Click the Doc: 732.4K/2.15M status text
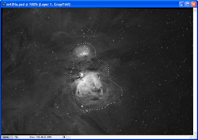Image resolution: width=198 pixels, height=140 pixels. pyautogui.click(x=40, y=137)
